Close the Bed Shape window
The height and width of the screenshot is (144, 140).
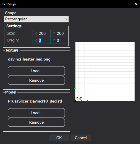(136, 4)
